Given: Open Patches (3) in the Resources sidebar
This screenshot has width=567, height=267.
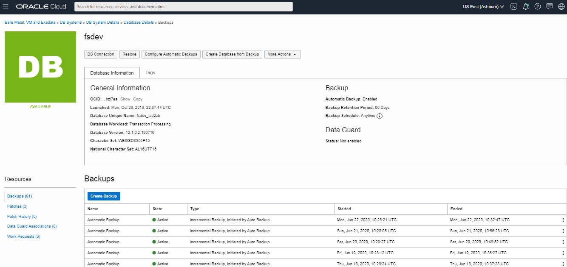Looking at the screenshot, I should (x=17, y=206).
